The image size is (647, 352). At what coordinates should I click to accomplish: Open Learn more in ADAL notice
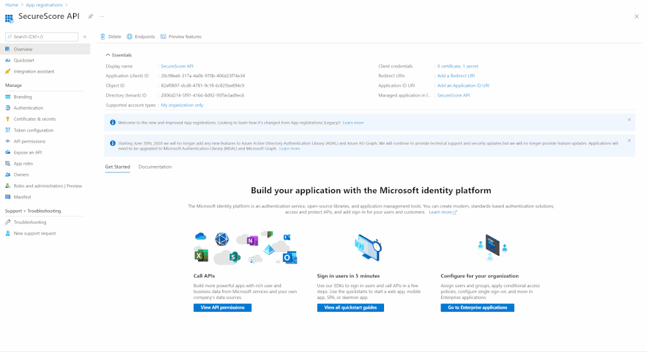289,148
